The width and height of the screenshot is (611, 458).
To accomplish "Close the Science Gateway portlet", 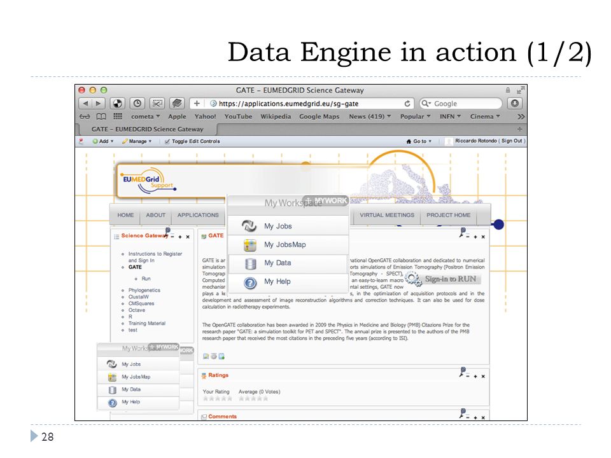I will pos(188,237).
